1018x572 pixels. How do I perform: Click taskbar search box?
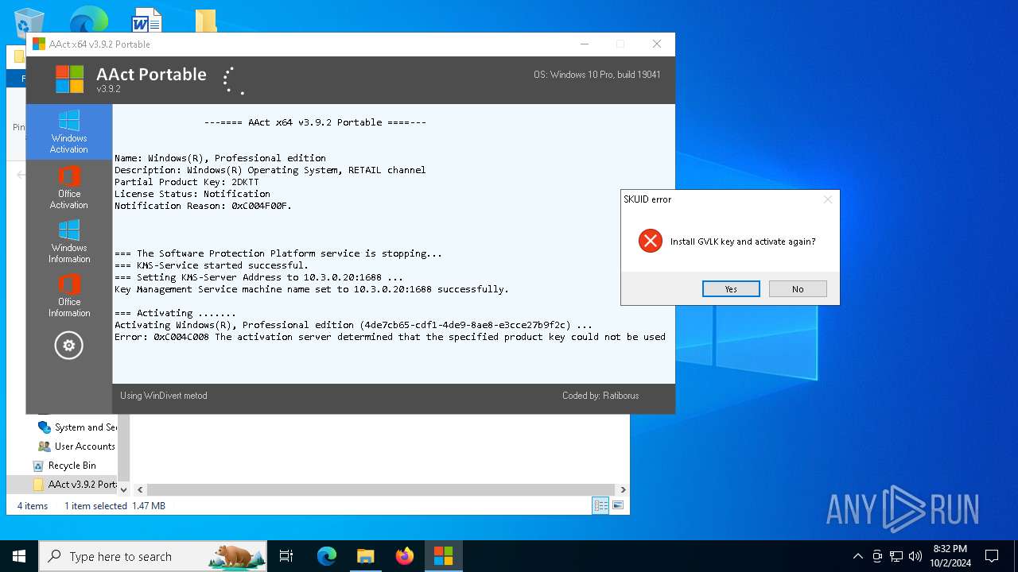[153, 556]
